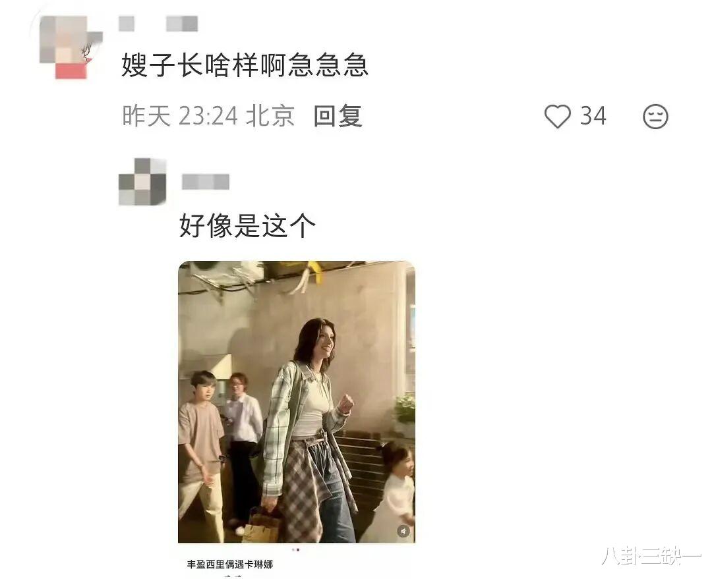Tap the boy in beige shirt in photo
The image size is (712, 579).
(200, 454)
